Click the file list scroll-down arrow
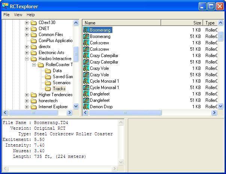226x174 pixels. coord(220,107)
